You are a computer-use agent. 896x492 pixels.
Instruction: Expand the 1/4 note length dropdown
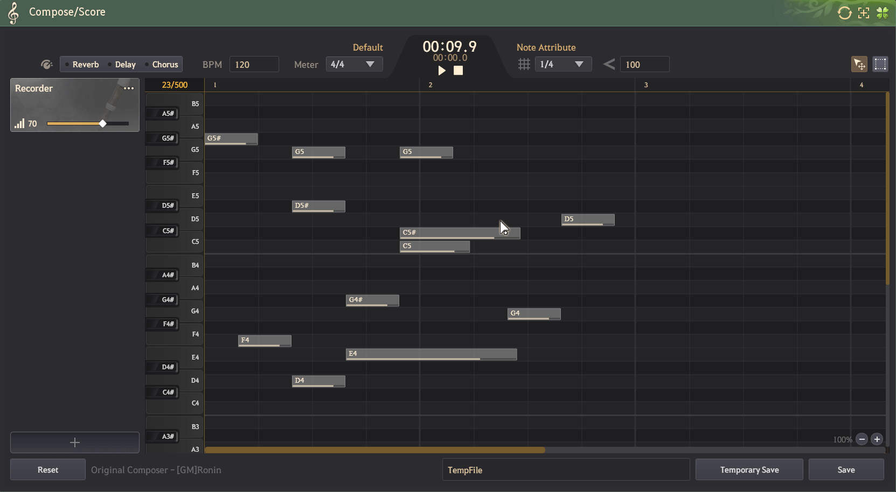(562, 65)
